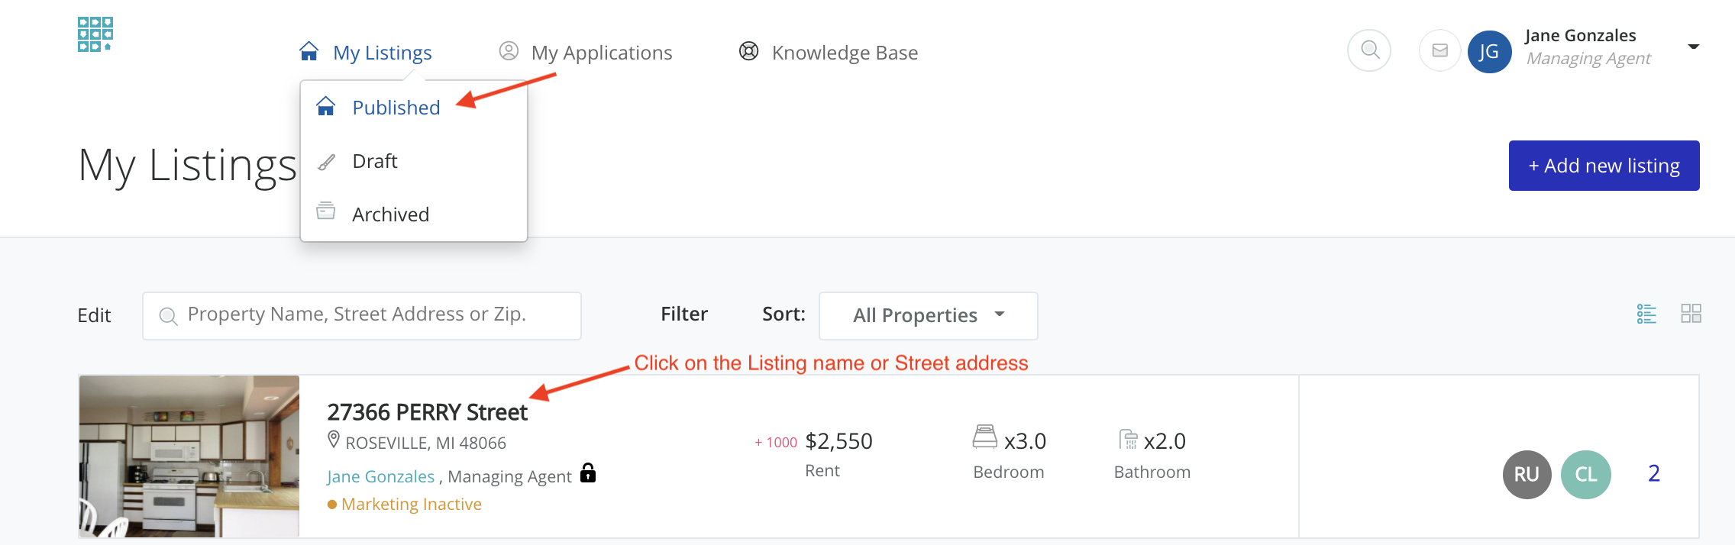Choose Archived from the listings menu
The width and height of the screenshot is (1735, 545).
[390, 214]
